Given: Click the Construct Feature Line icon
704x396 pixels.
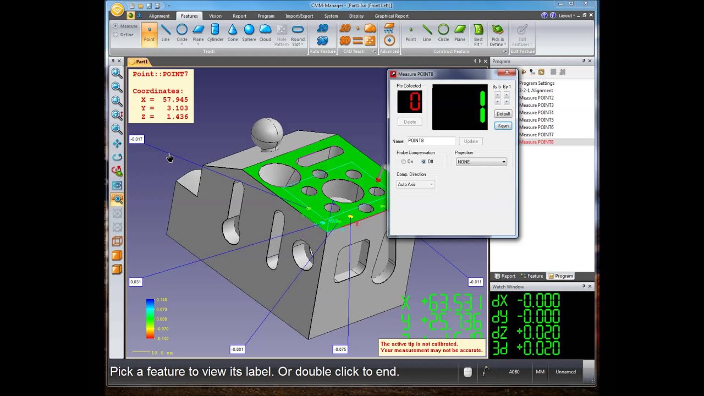Looking at the screenshot, I should pos(427,33).
